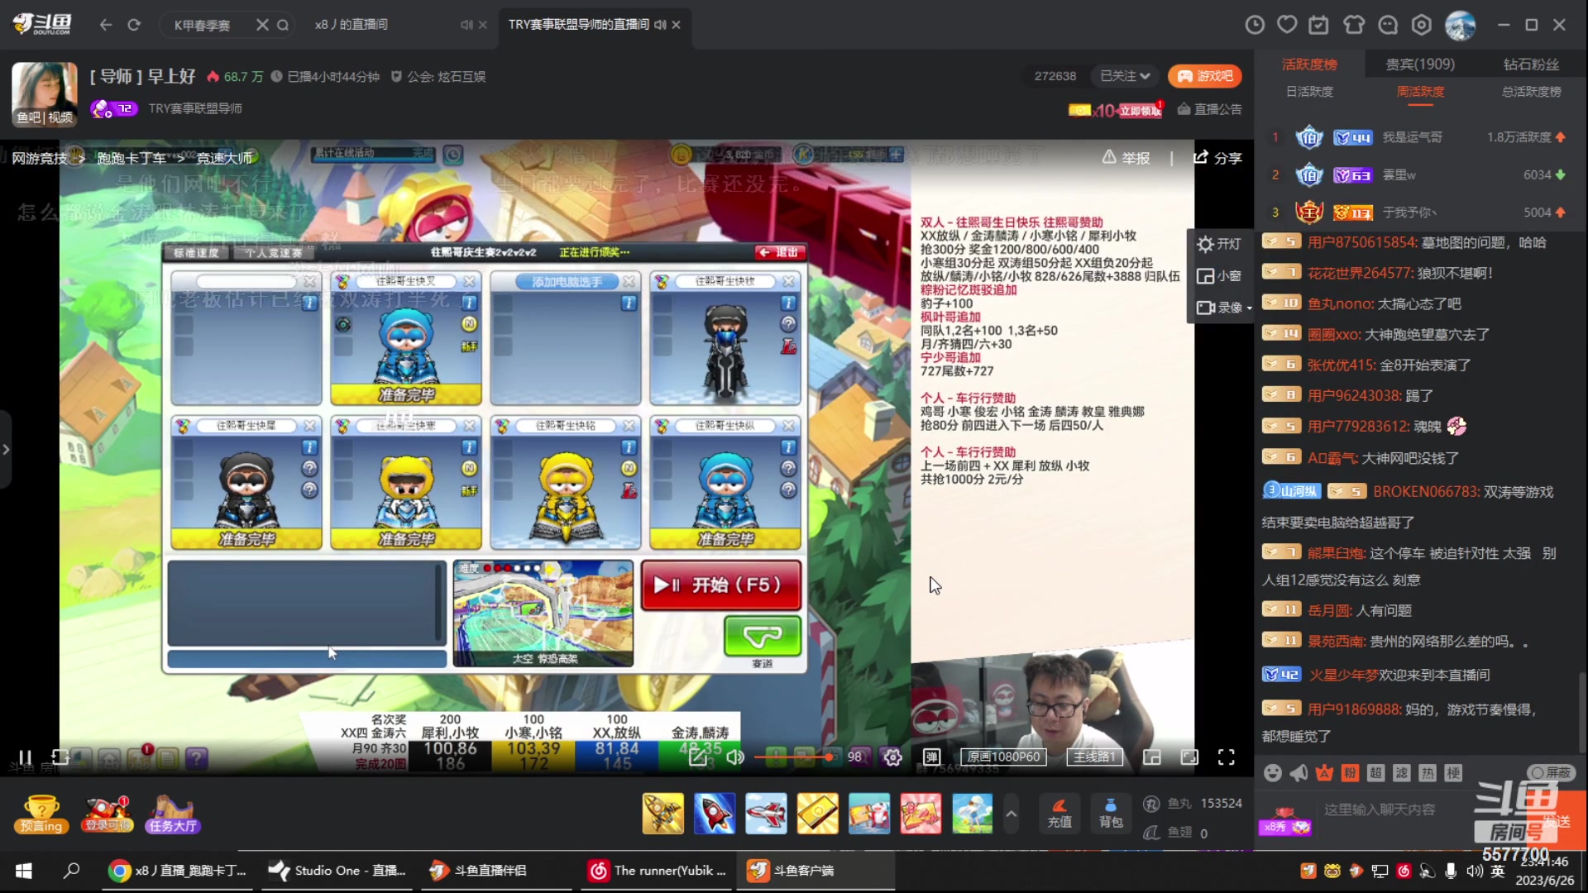Toggle 开灯 lights option beside player

[x=1219, y=244]
